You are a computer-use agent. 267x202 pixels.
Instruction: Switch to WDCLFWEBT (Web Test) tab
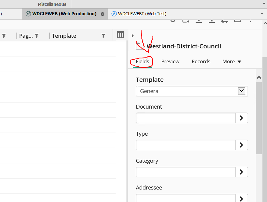tap(139, 14)
